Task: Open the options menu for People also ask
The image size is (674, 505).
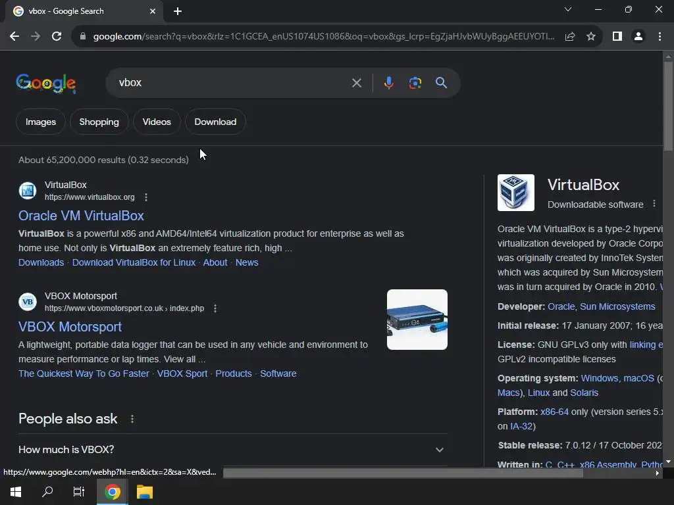Action: 132,419
